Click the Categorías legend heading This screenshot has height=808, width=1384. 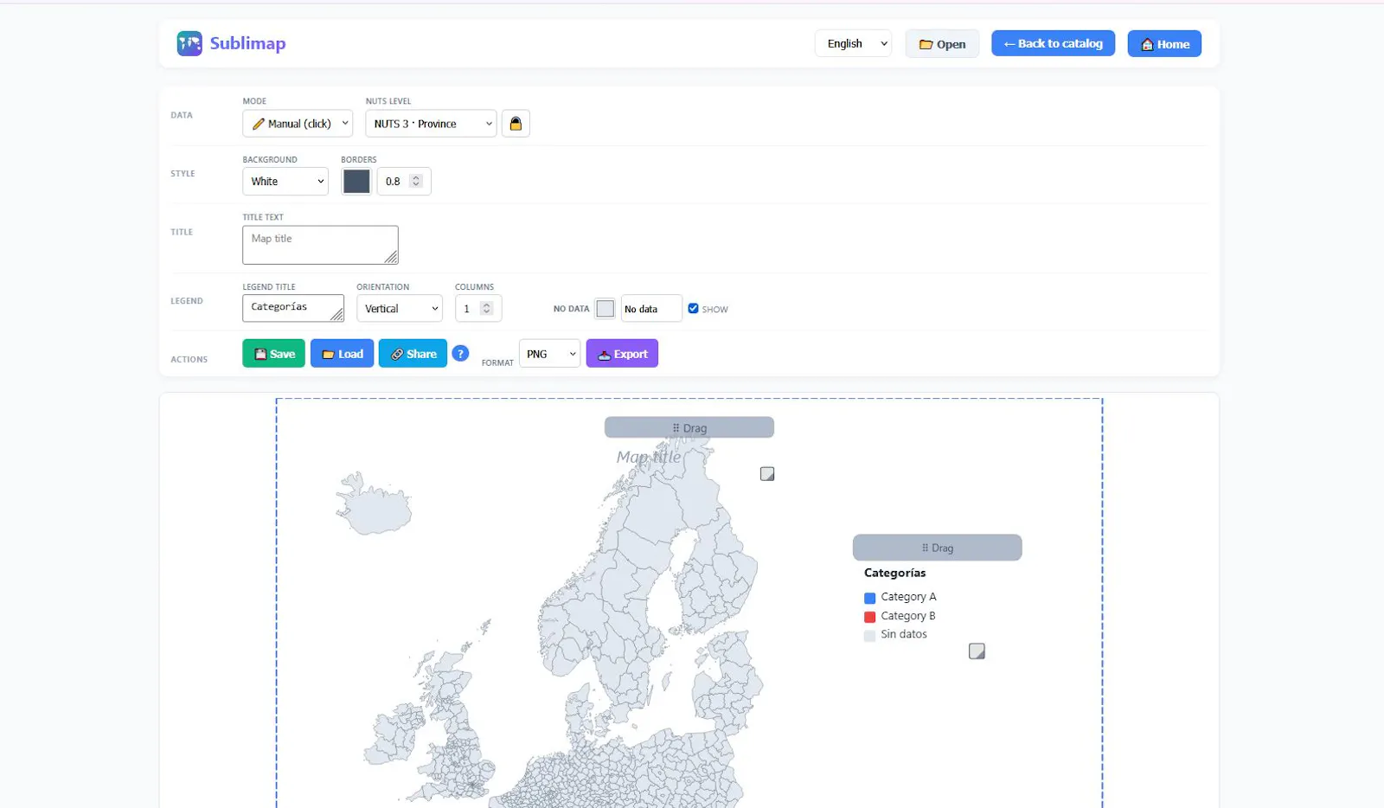click(x=894, y=573)
